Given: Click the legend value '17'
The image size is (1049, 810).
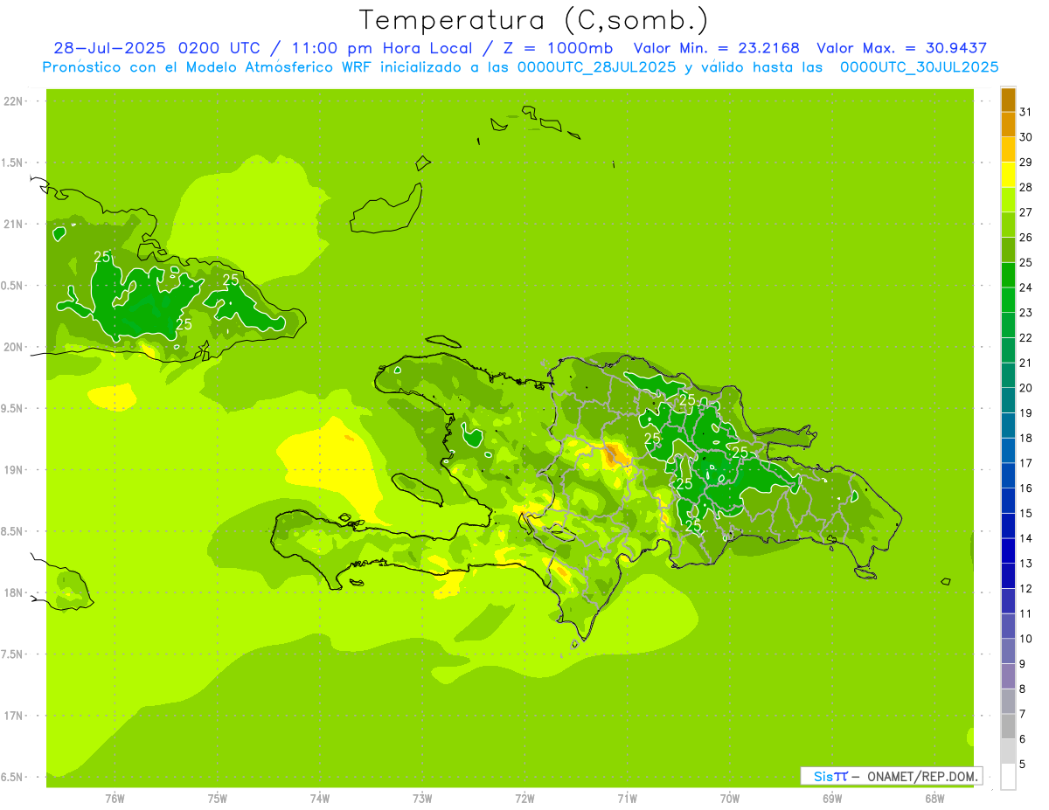Looking at the screenshot, I should point(1025,463).
